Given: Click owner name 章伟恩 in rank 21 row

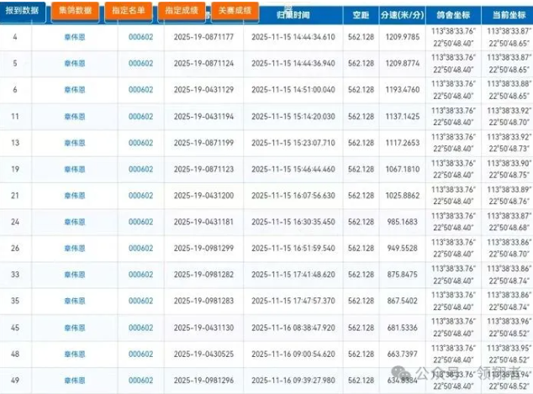Looking at the screenshot, I should (75, 195).
